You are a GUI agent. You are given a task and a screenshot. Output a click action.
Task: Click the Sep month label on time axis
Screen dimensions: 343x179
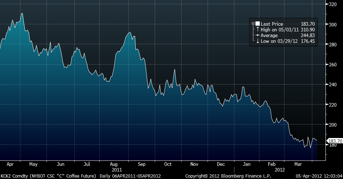[x=141, y=164]
